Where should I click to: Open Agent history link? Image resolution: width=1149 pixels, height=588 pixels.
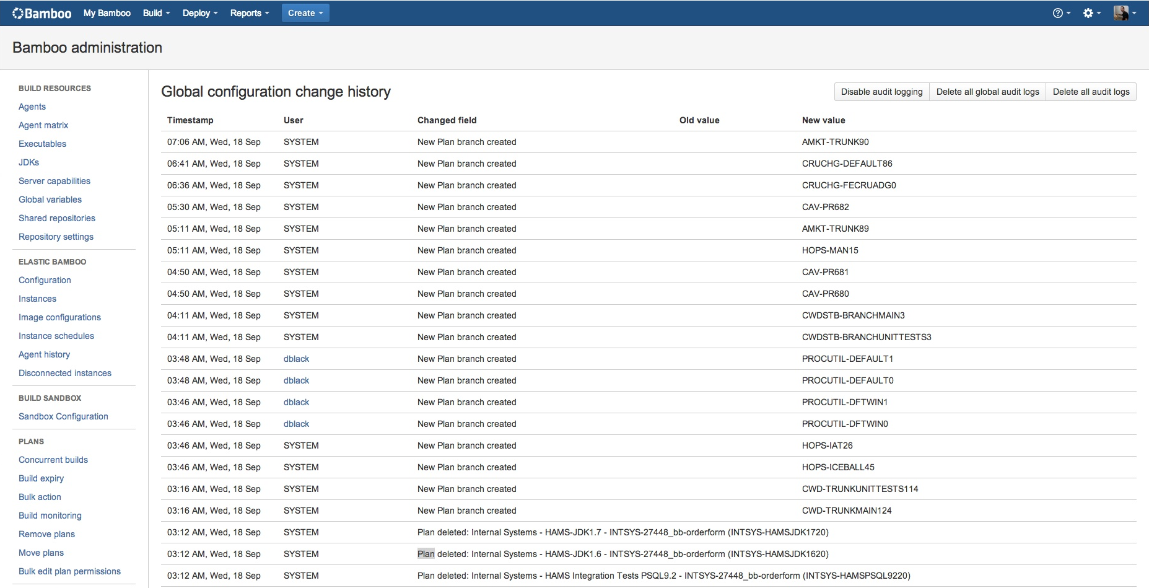(x=44, y=354)
